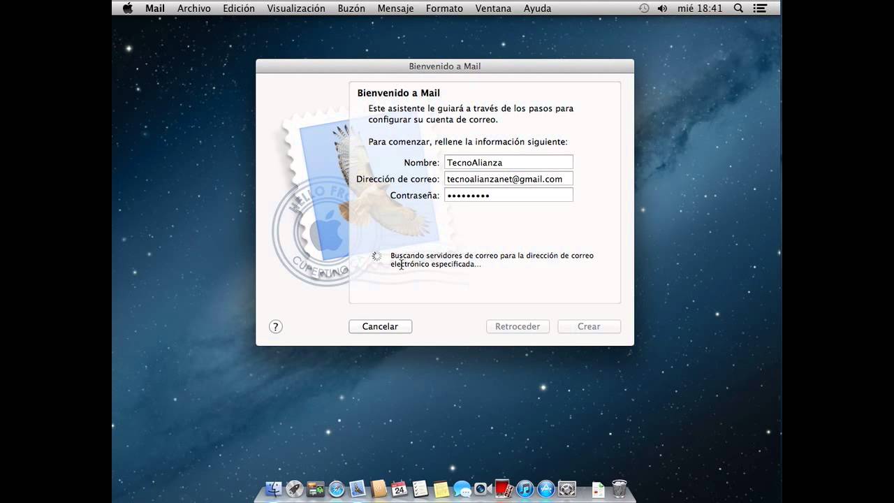This screenshot has width=894, height=503.
Task: Click the help question mark button
Action: pos(275,326)
